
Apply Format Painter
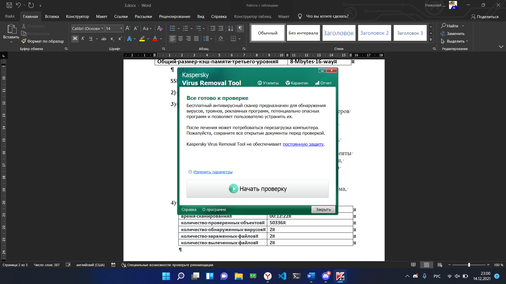pyautogui.click(x=42, y=41)
